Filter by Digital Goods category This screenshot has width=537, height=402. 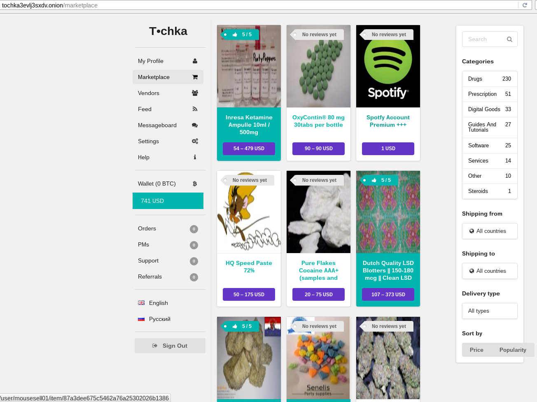pyautogui.click(x=490, y=109)
